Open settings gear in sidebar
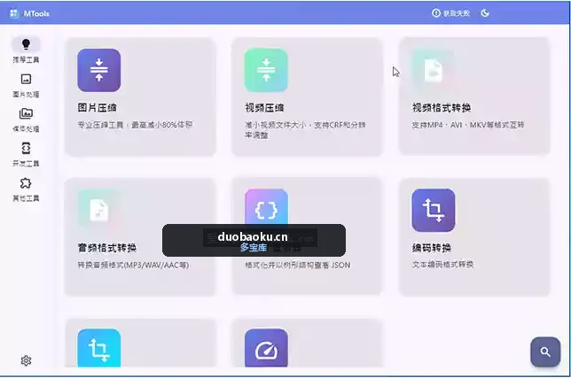571x378 pixels. click(26, 360)
